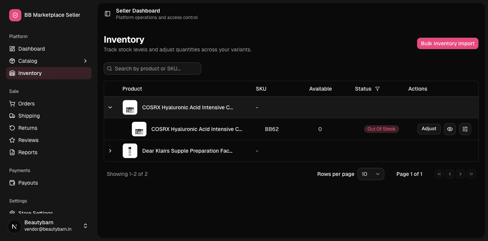Click the Returns arrow icon
Image resolution: width=488 pixels, height=241 pixels.
pyautogui.click(x=12, y=128)
